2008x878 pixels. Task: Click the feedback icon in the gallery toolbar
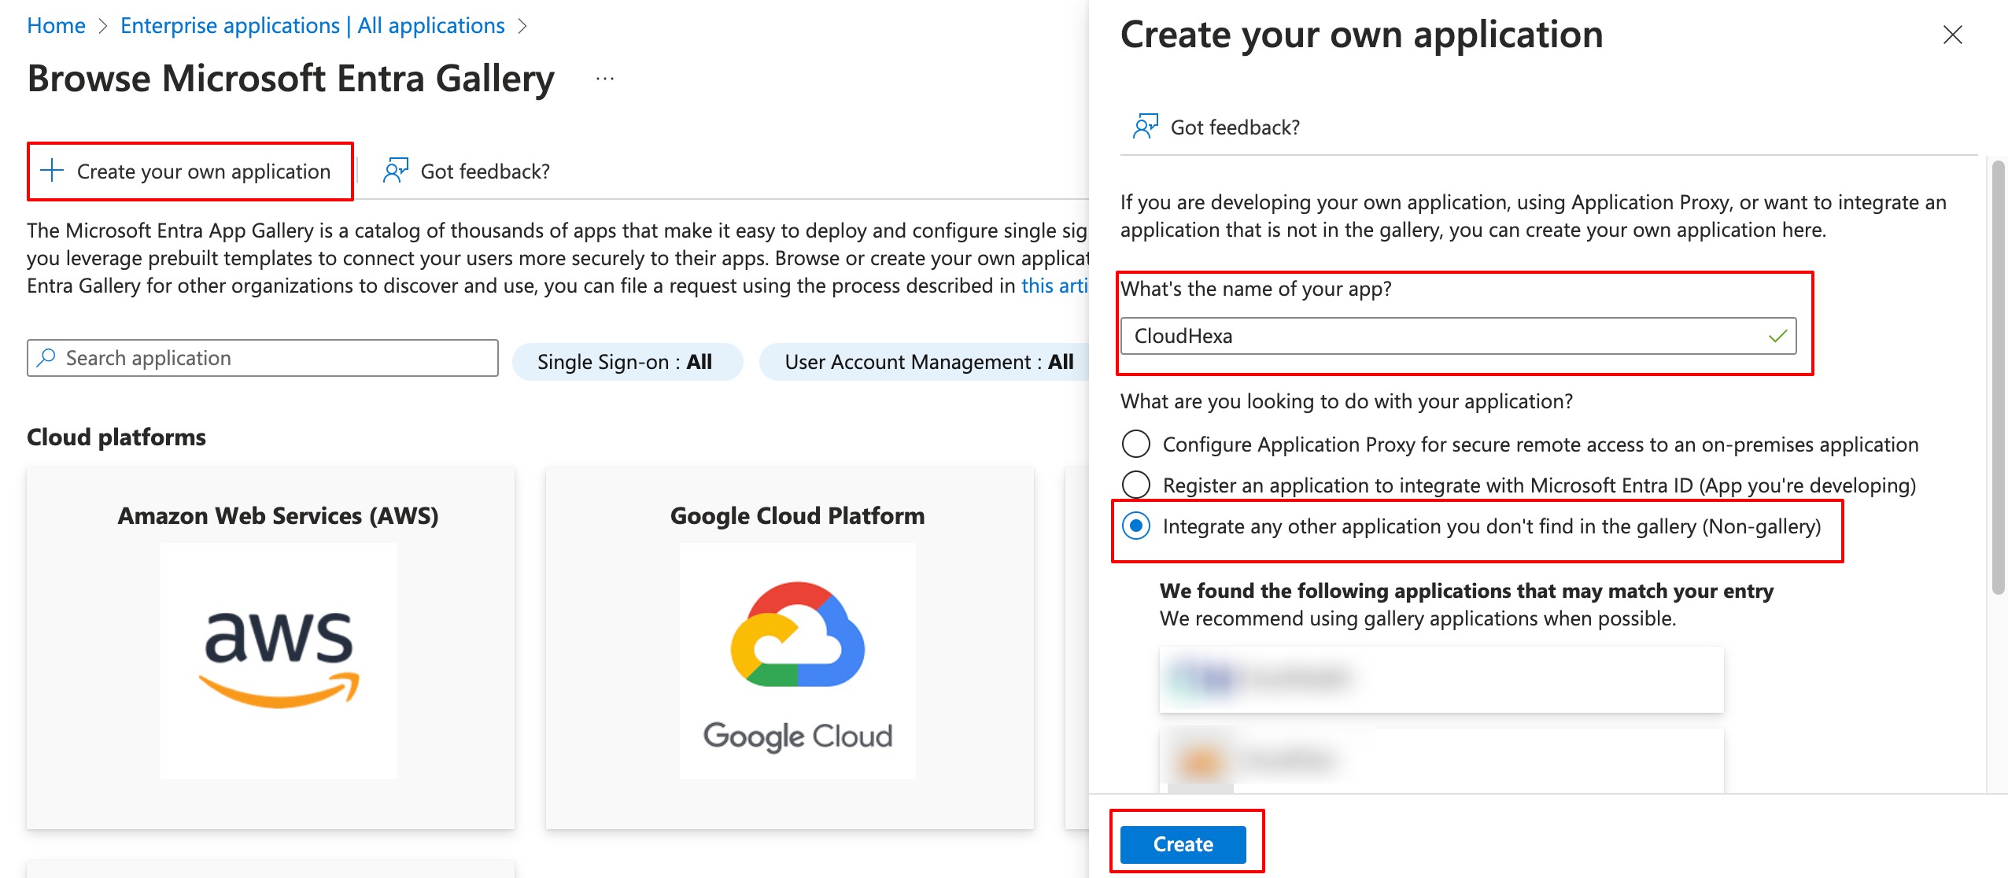click(395, 171)
